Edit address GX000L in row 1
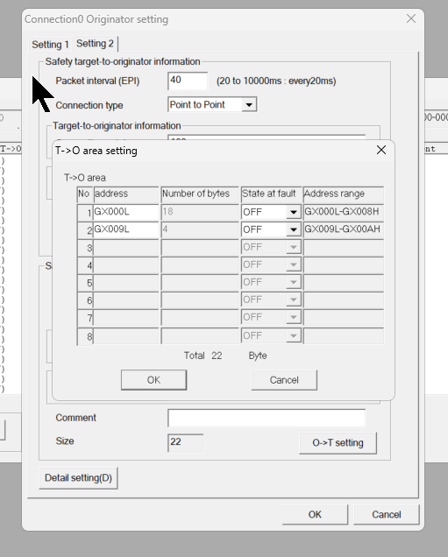 126,212
